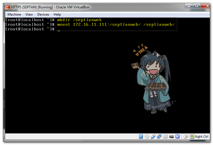Minimize the VirtualBox VM window
213x145 pixels.
189,6
